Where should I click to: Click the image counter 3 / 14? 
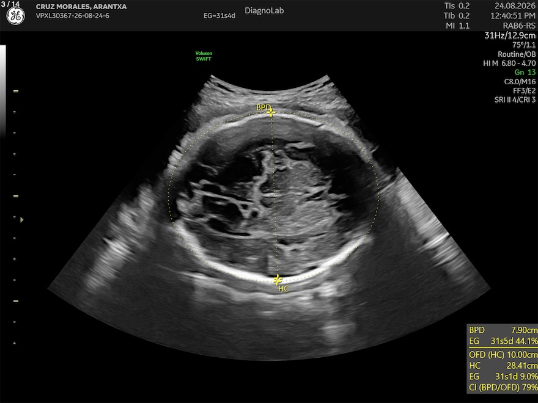click(10, 4)
